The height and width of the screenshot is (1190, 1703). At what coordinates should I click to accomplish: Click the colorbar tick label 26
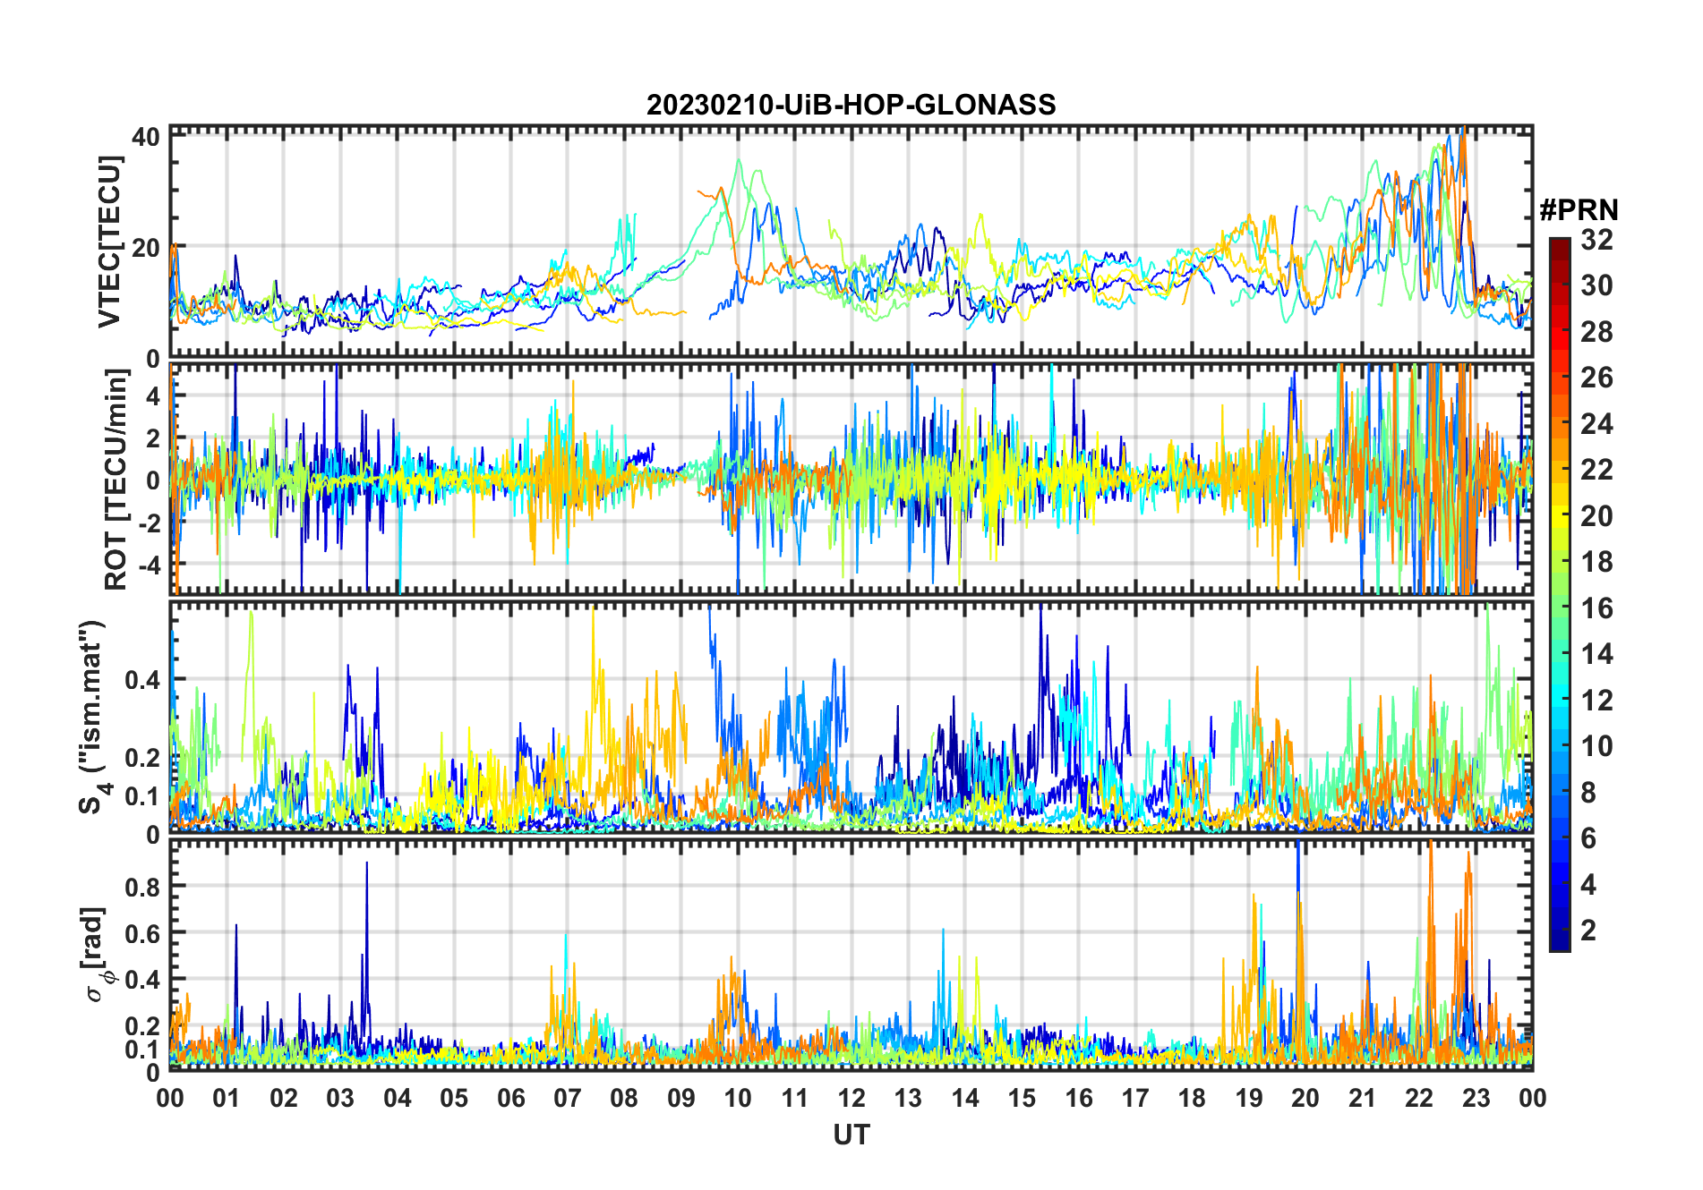click(1596, 378)
